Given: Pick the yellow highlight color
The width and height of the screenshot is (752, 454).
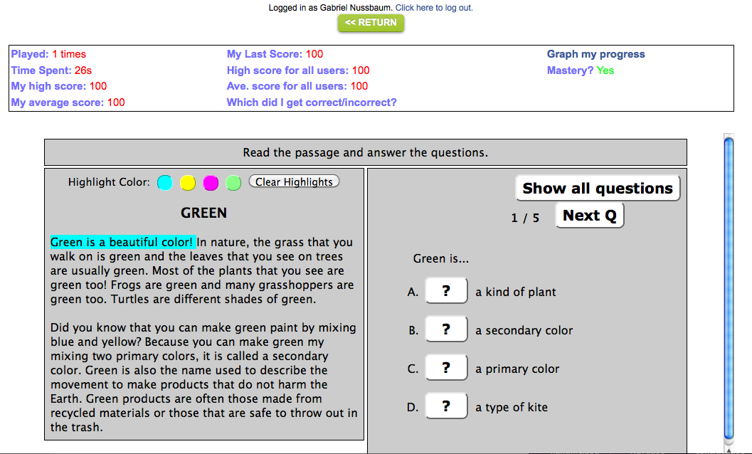Looking at the screenshot, I should (x=187, y=183).
